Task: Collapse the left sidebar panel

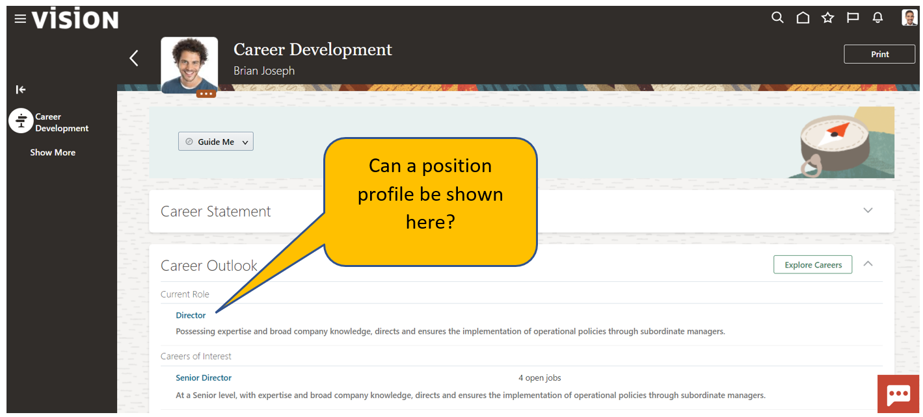Action: tap(20, 90)
